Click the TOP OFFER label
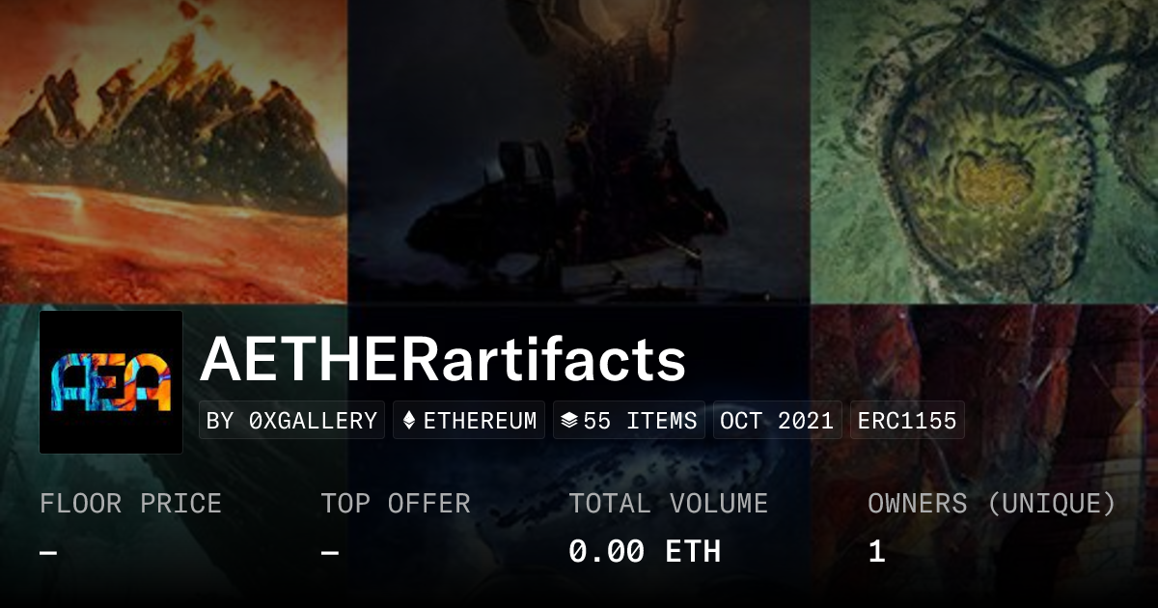 point(396,503)
